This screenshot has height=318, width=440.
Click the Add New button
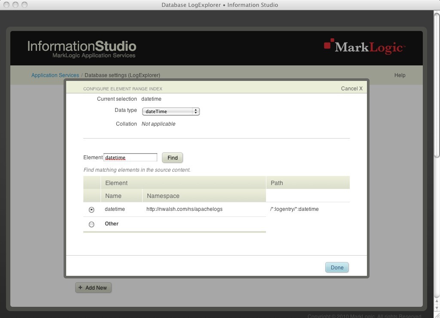(x=93, y=287)
